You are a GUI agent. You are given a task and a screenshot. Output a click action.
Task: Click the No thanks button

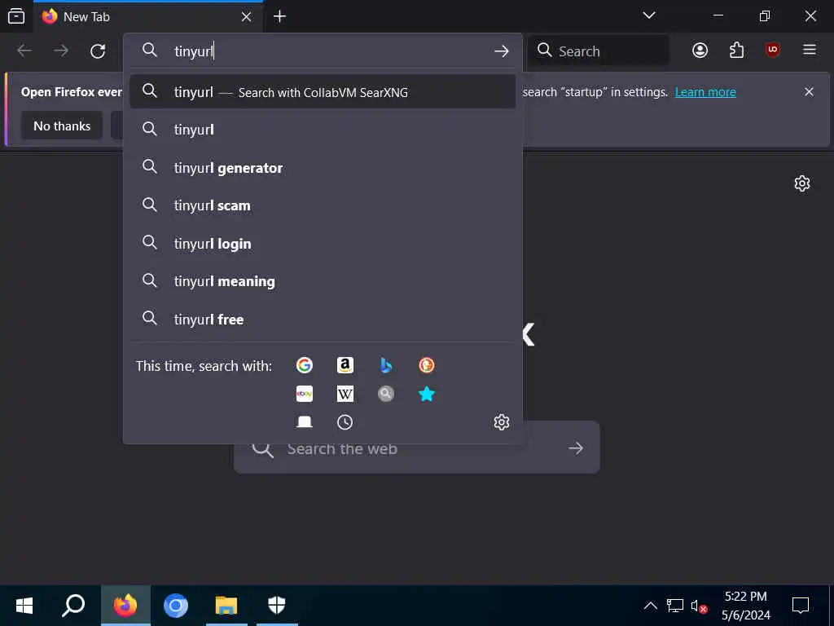click(62, 126)
